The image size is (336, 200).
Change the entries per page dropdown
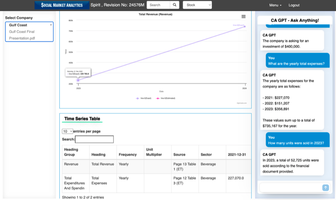[67, 132]
